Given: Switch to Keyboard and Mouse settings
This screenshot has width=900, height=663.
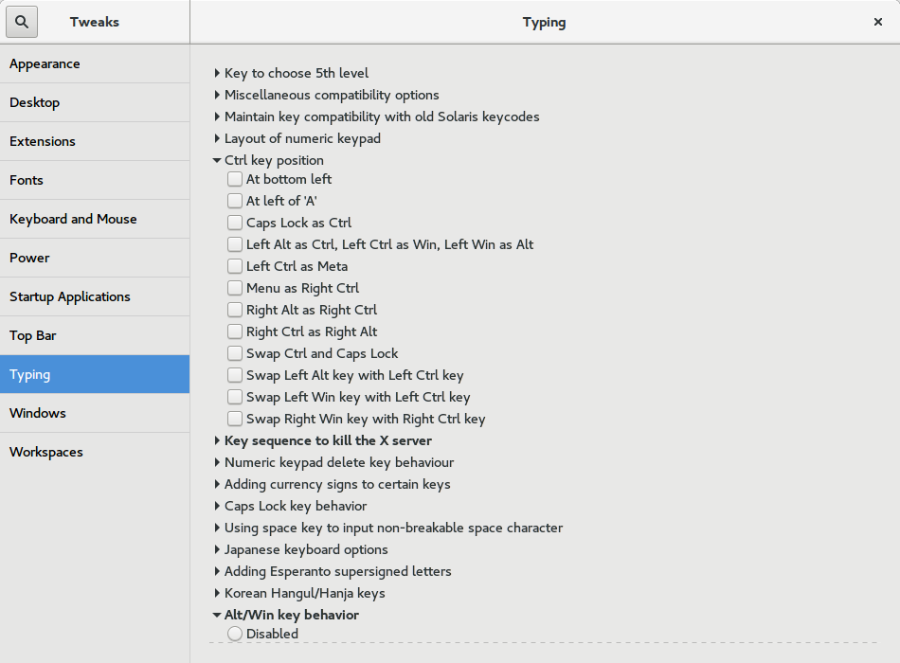Looking at the screenshot, I should point(73,219).
